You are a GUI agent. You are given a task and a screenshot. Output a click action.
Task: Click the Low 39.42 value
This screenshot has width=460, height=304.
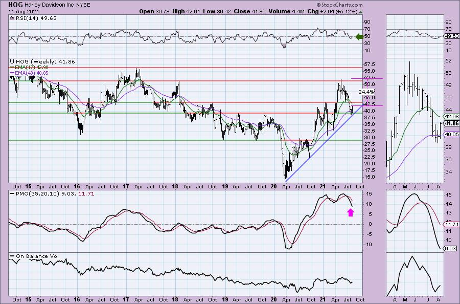[217, 11]
